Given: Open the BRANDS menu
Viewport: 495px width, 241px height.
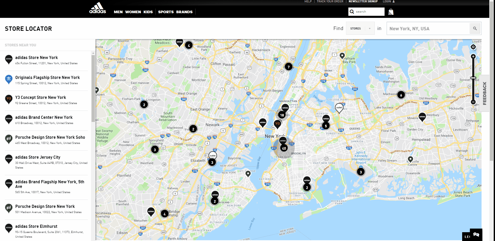Looking at the screenshot, I should (x=184, y=12).
